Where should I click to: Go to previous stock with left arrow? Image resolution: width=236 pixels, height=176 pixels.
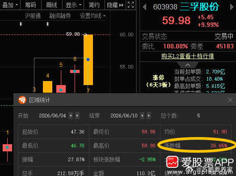(x=144, y=7)
